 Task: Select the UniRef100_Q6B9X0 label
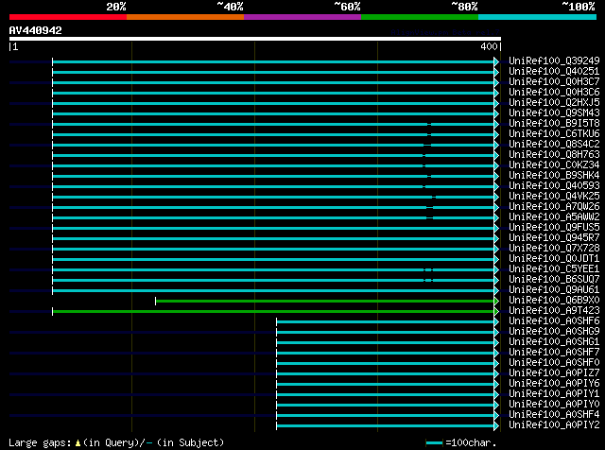554,301
